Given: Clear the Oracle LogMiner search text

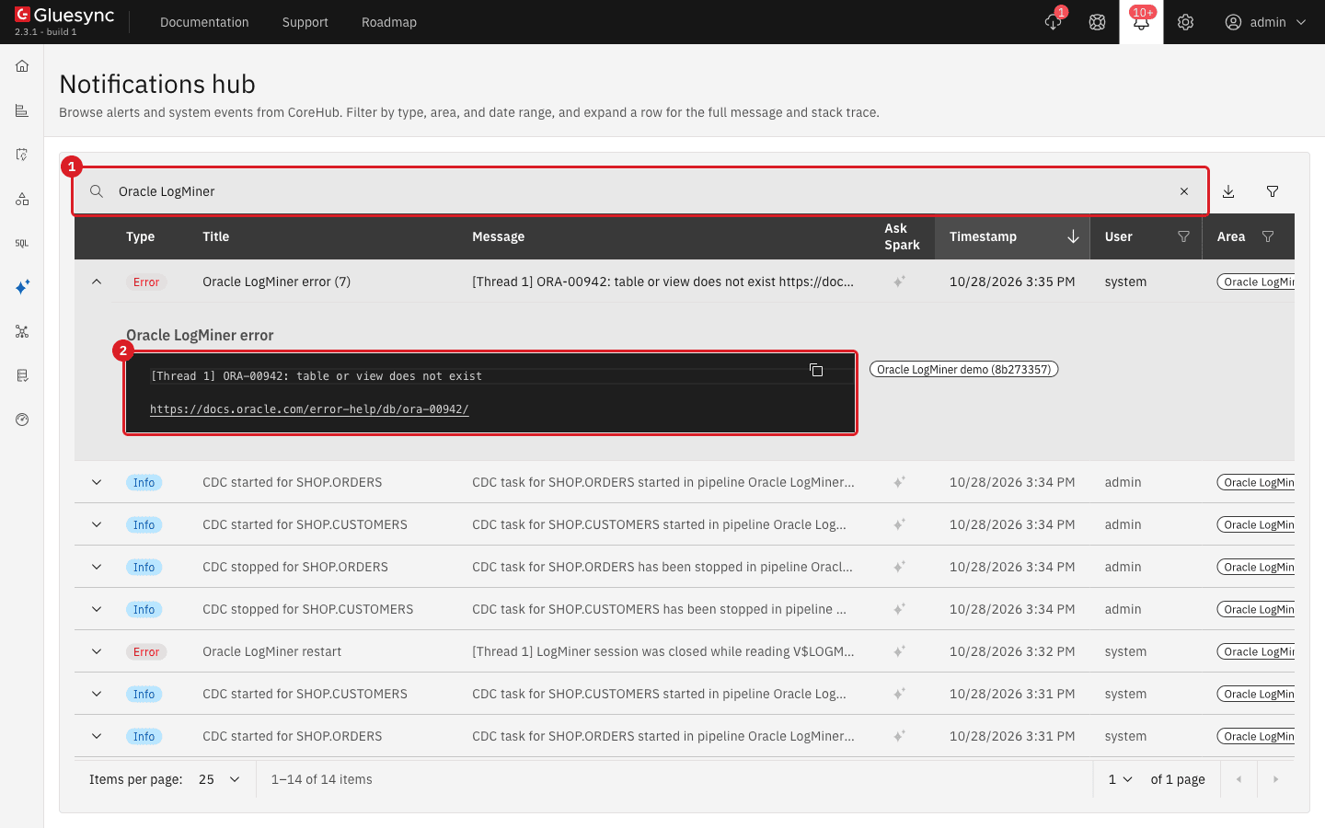Looking at the screenshot, I should [1184, 191].
